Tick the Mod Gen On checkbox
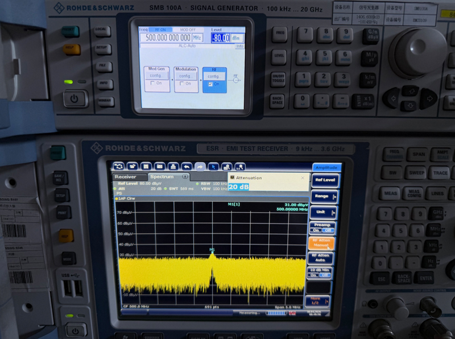This screenshot has height=339, width=455. pyautogui.click(x=152, y=83)
